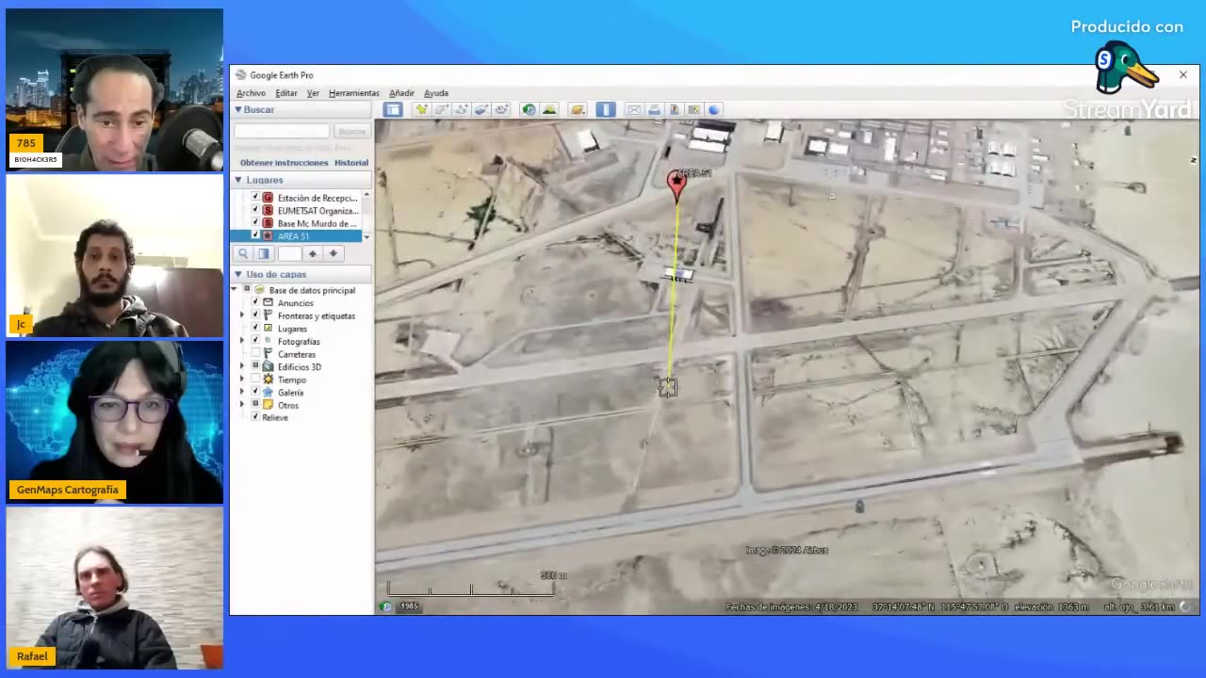Image resolution: width=1206 pixels, height=678 pixels.
Task: Toggle the Relieve layer checkbox
Action: pyautogui.click(x=255, y=417)
